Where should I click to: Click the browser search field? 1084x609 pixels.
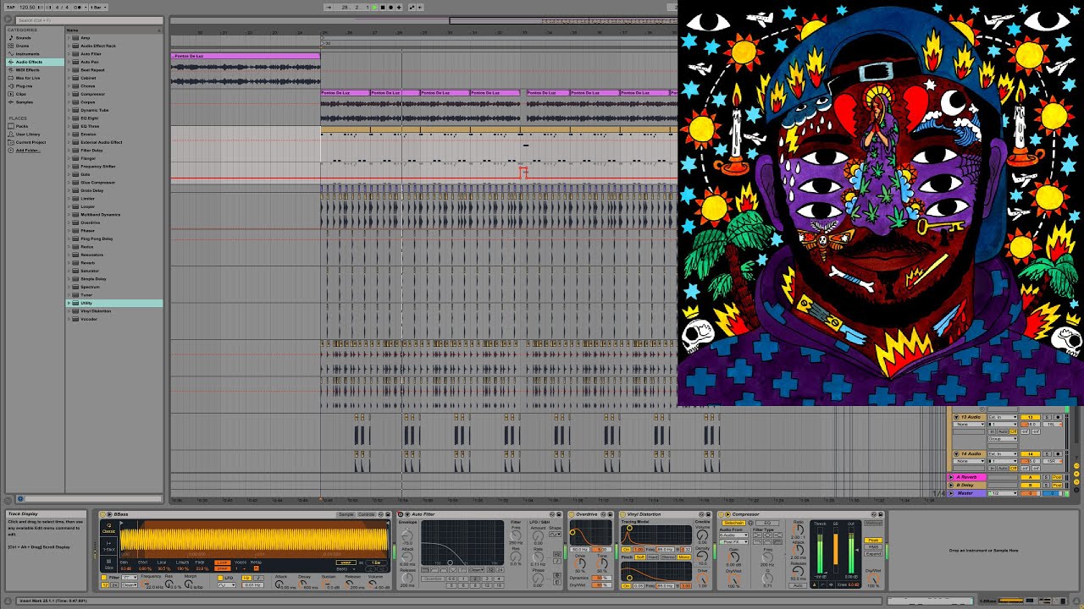click(x=88, y=19)
